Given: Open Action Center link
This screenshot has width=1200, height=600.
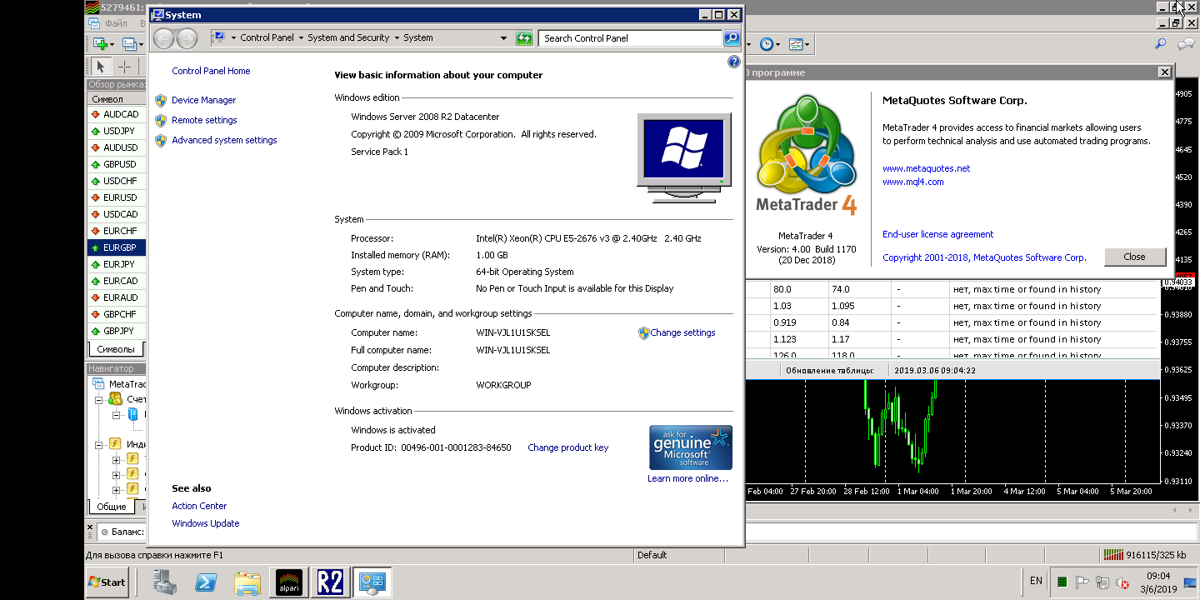Looking at the screenshot, I should pos(199,506).
